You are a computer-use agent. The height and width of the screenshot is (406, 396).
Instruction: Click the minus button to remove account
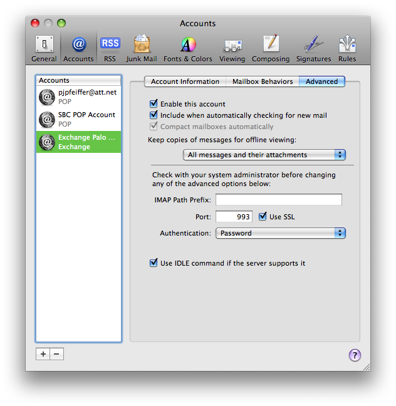[56, 354]
